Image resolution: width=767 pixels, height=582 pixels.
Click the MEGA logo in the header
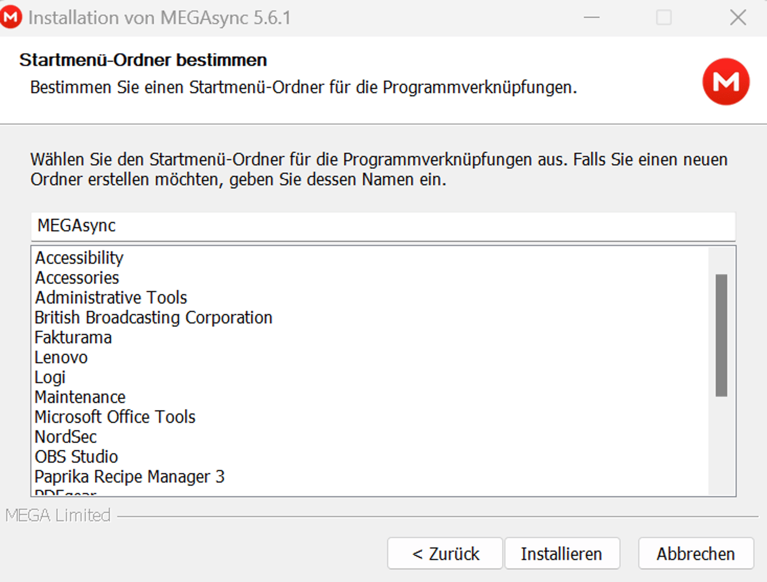pyautogui.click(x=726, y=81)
